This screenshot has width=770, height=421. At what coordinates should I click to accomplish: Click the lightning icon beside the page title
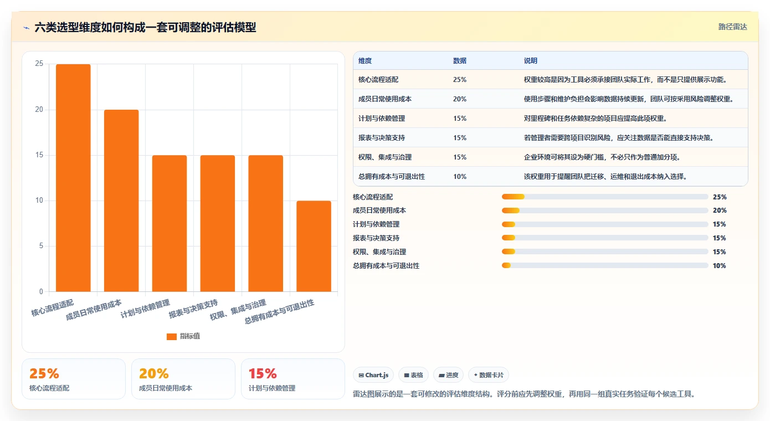[27, 27]
